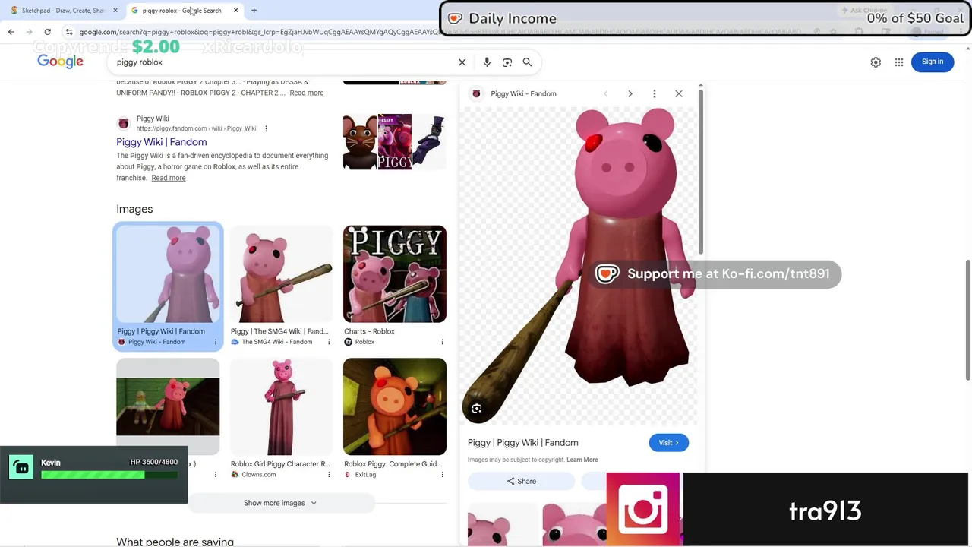Share the previewed Piggy image
The width and height of the screenshot is (972, 547).
pyautogui.click(x=521, y=481)
